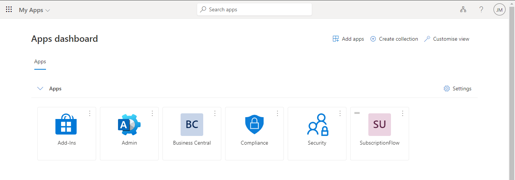Open the organization chart icon in header
515x180 pixels.
pyautogui.click(x=463, y=10)
